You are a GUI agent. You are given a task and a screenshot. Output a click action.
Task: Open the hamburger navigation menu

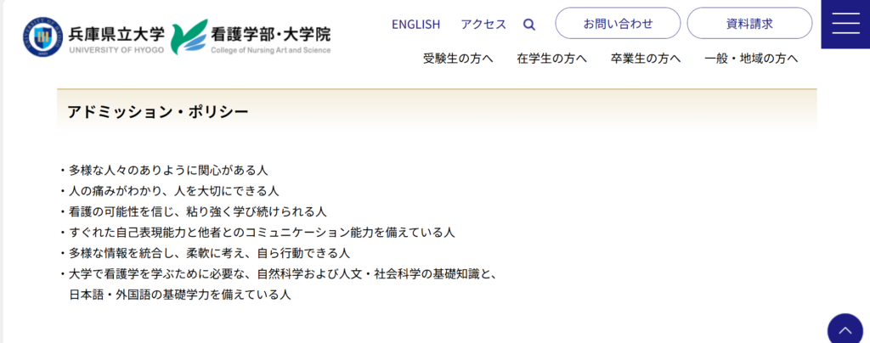coord(845,24)
